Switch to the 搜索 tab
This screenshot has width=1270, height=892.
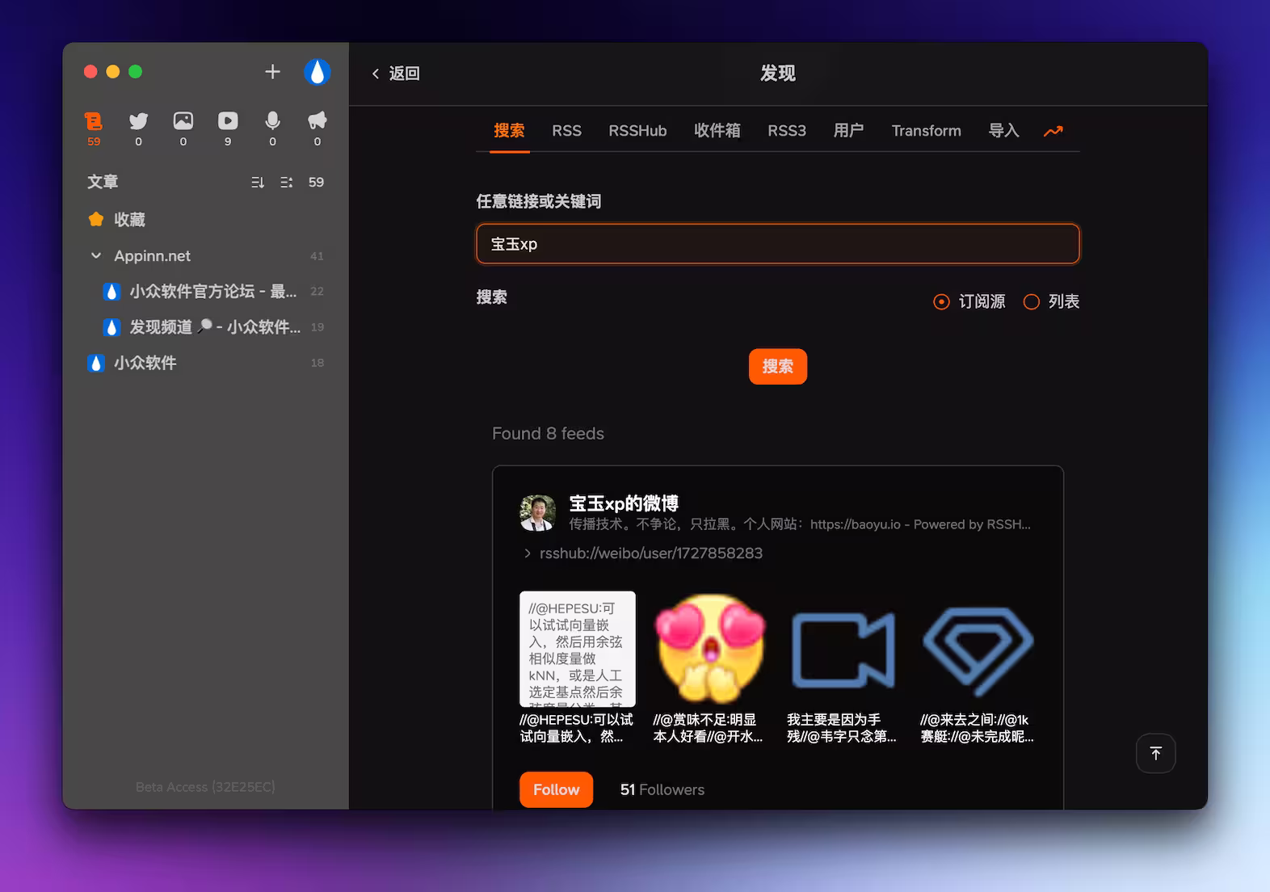tap(509, 131)
